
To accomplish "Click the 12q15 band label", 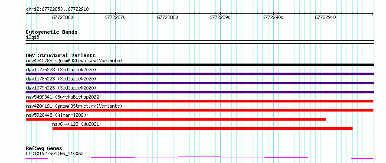I will pos(33,38).
